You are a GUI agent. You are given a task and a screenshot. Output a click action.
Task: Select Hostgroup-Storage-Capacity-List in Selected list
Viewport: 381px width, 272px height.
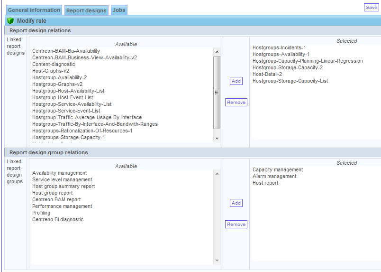tap(290, 81)
